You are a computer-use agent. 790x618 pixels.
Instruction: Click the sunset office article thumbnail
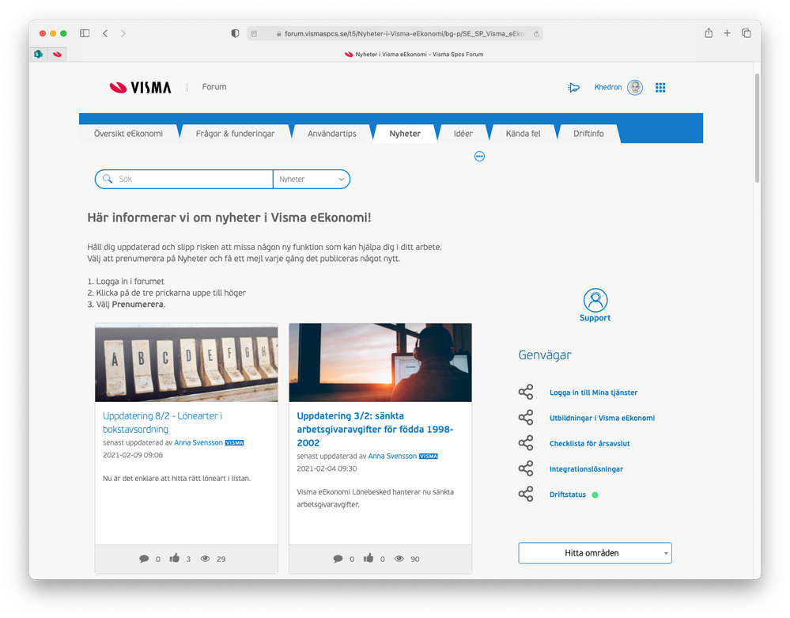(380, 362)
